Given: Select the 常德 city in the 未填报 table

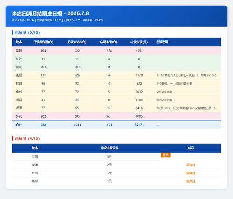Looking at the screenshot, I should click(x=35, y=165).
